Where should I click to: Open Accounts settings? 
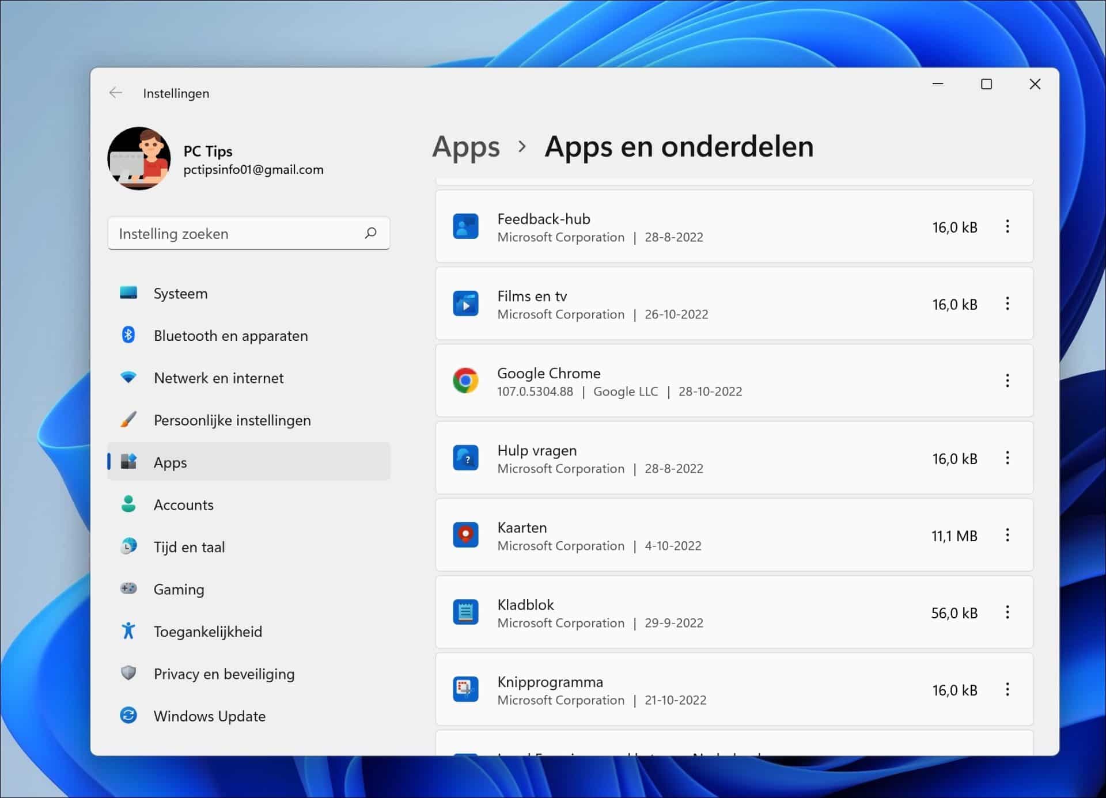[x=183, y=504]
